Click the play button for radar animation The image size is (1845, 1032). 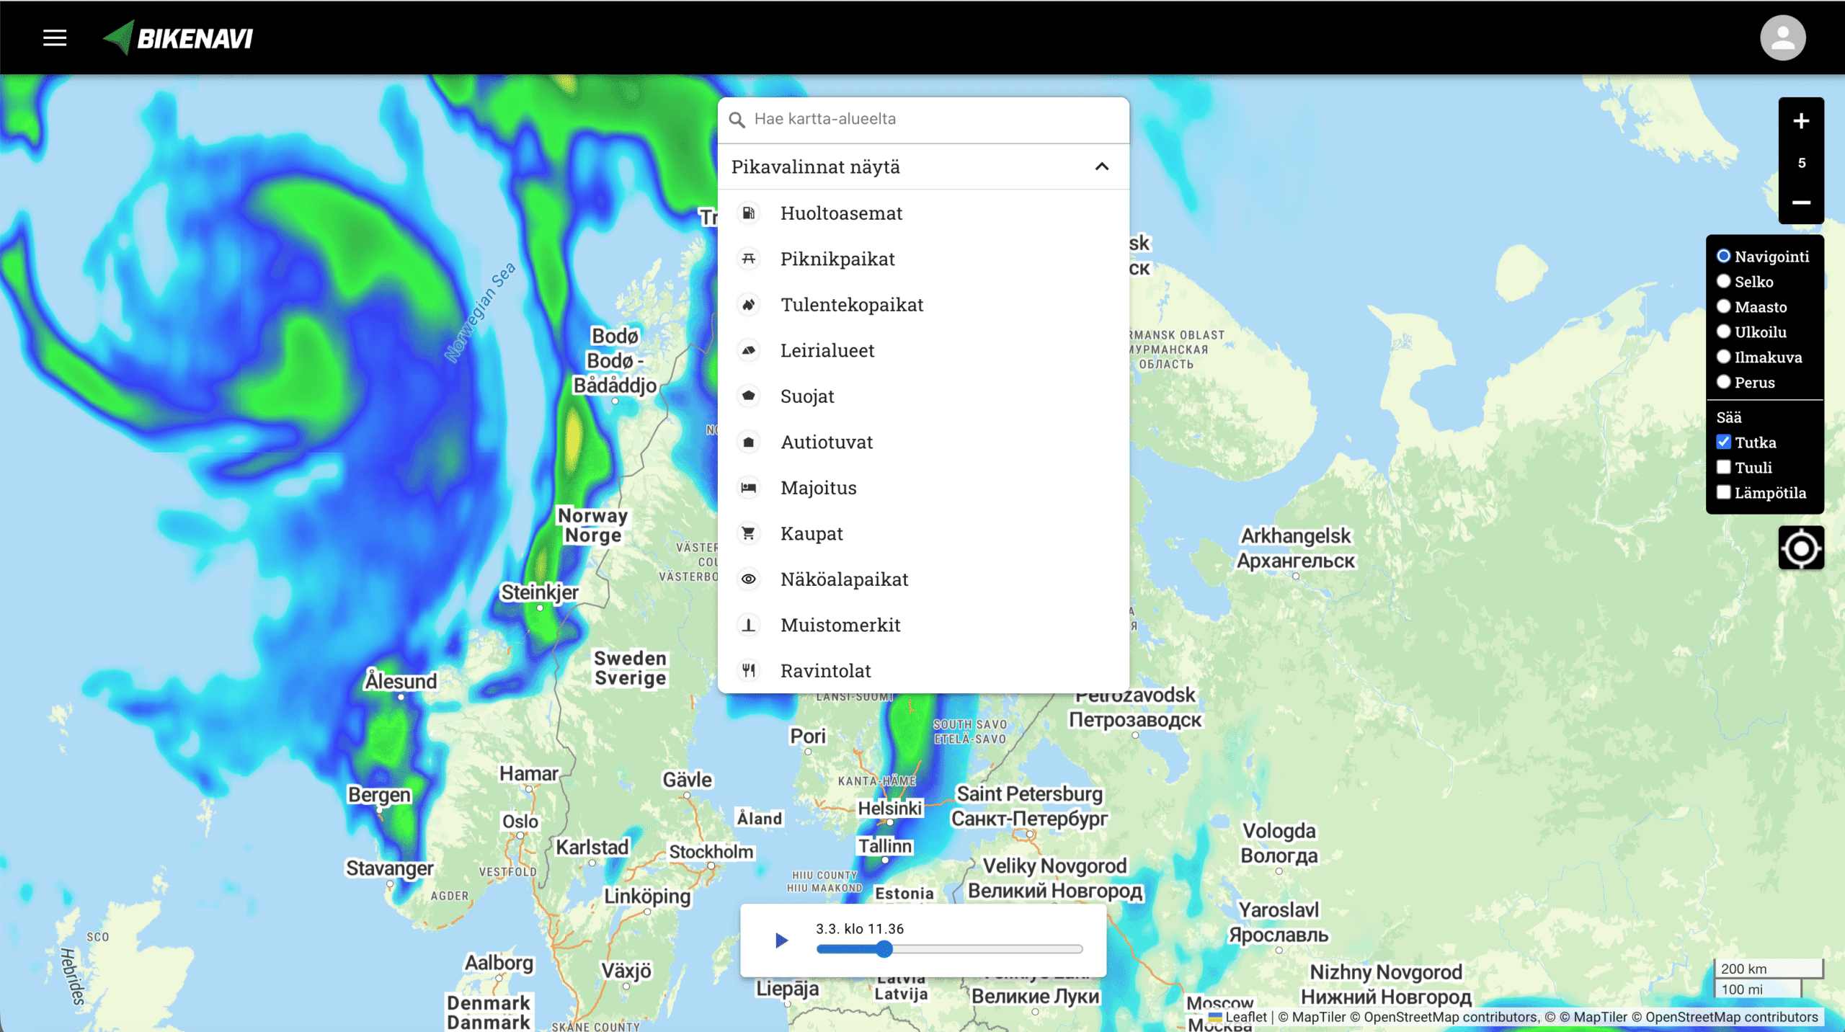point(781,940)
